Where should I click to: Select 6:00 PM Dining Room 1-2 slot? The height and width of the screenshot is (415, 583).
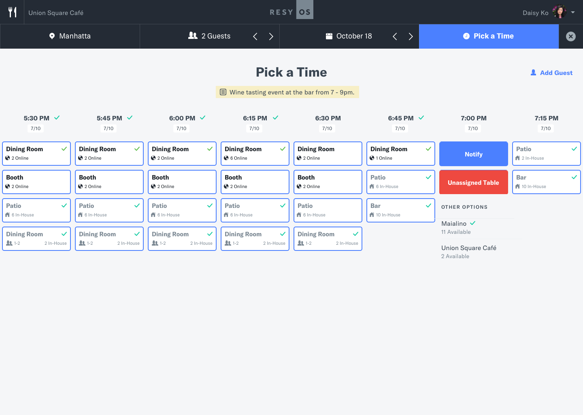pos(182,239)
